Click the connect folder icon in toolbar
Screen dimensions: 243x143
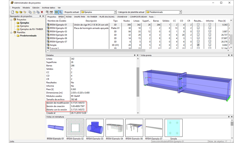coord(21,12)
